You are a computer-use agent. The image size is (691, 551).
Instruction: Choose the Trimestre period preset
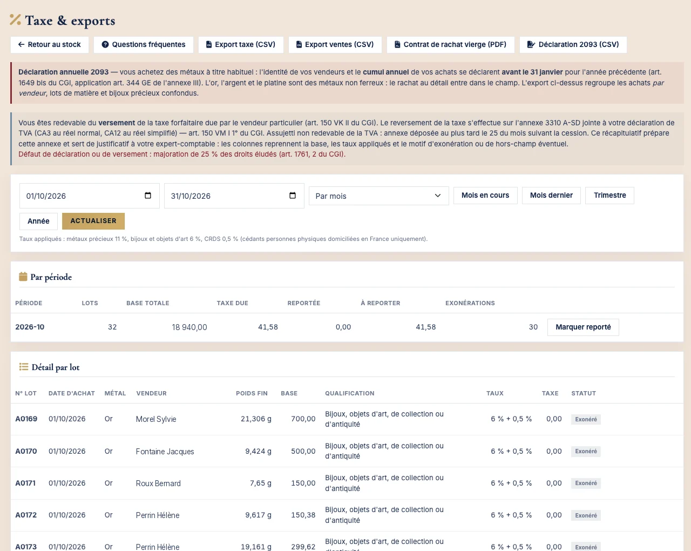pyautogui.click(x=610, y=196)
